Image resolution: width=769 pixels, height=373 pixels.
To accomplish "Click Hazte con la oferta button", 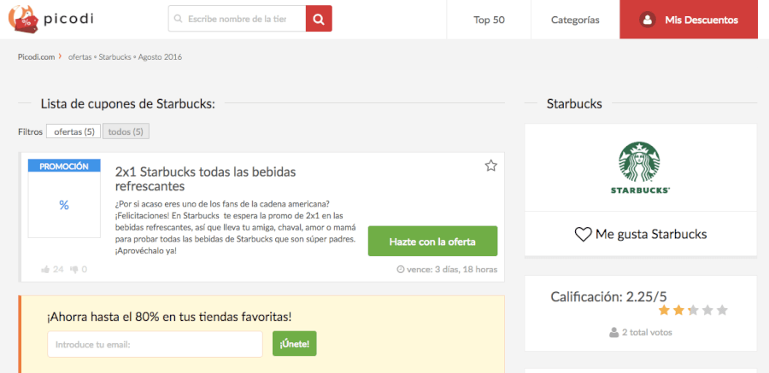I will (432, 242).
